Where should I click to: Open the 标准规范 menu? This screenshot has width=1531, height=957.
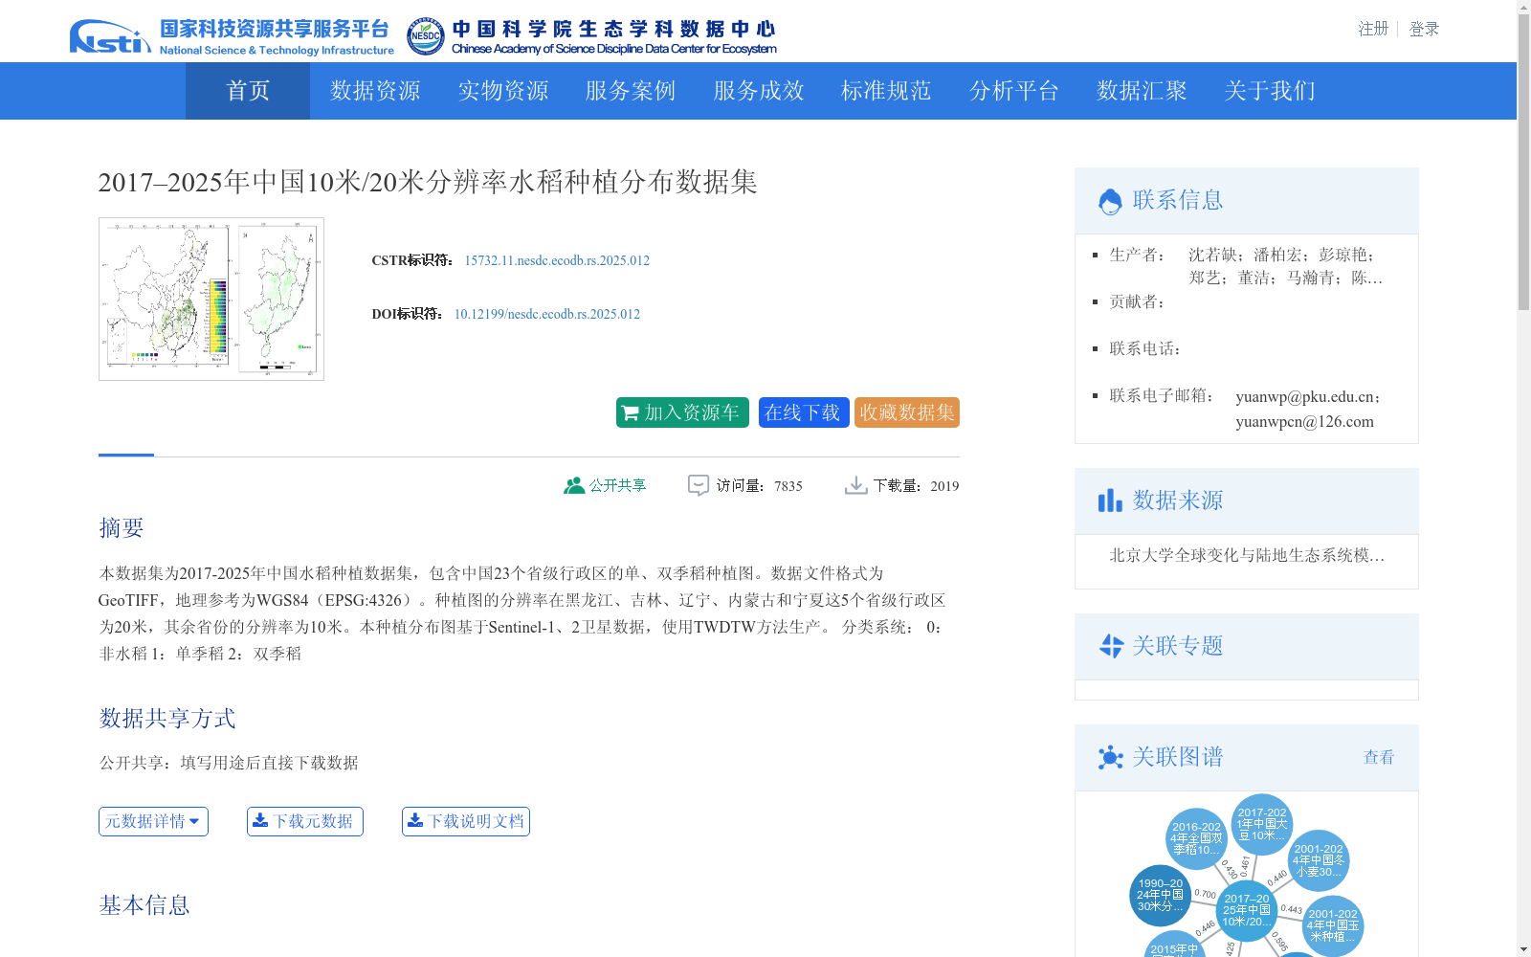pyautogui.click(x=886, y=91)
